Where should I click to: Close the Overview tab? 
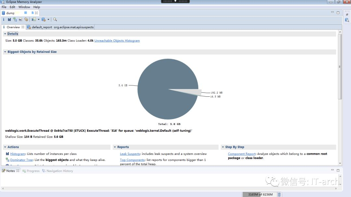23,27
